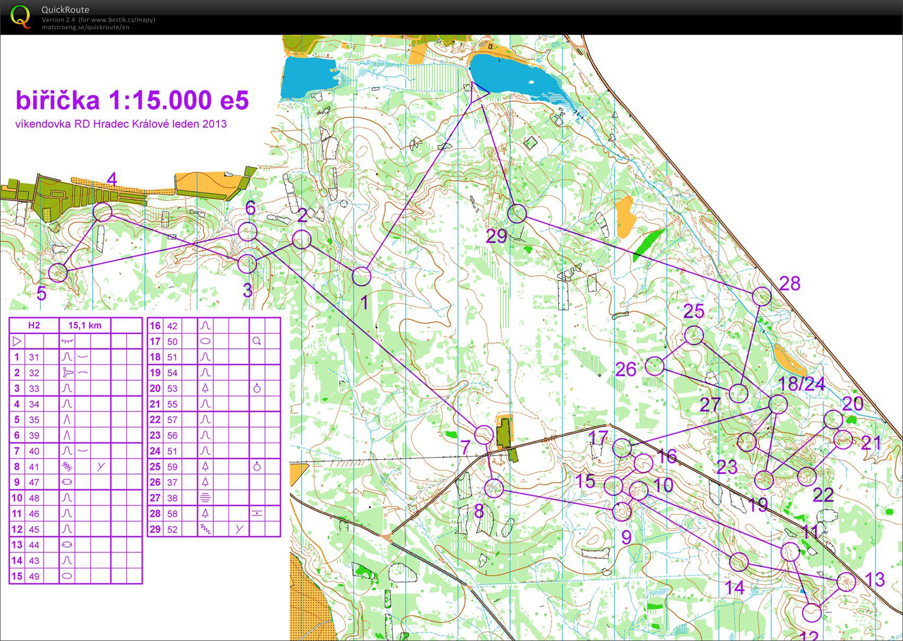
Task: Click control circle 29 on the map
Action: 517,214
